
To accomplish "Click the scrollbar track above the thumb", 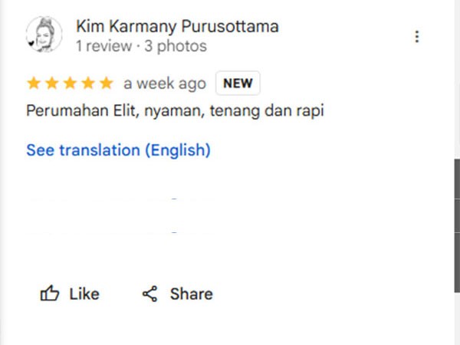I will point(457,79).
